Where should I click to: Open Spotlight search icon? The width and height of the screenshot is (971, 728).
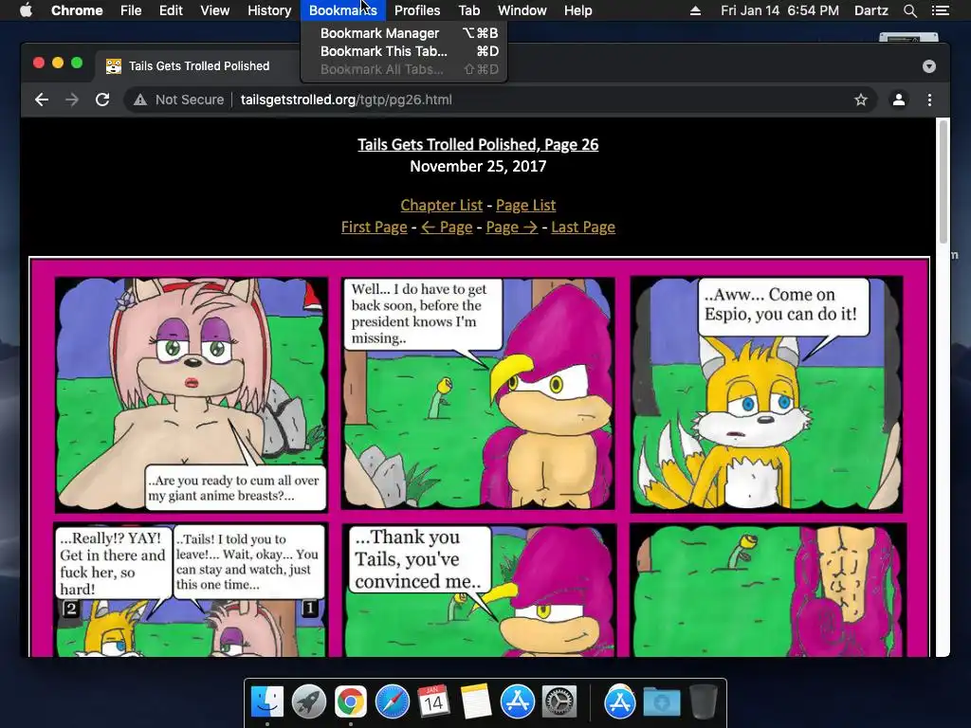909,10
